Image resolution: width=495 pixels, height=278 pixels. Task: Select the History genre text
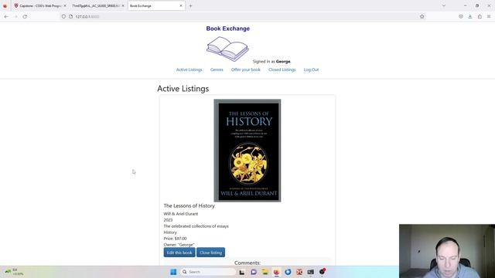click(x=170, y=232)
